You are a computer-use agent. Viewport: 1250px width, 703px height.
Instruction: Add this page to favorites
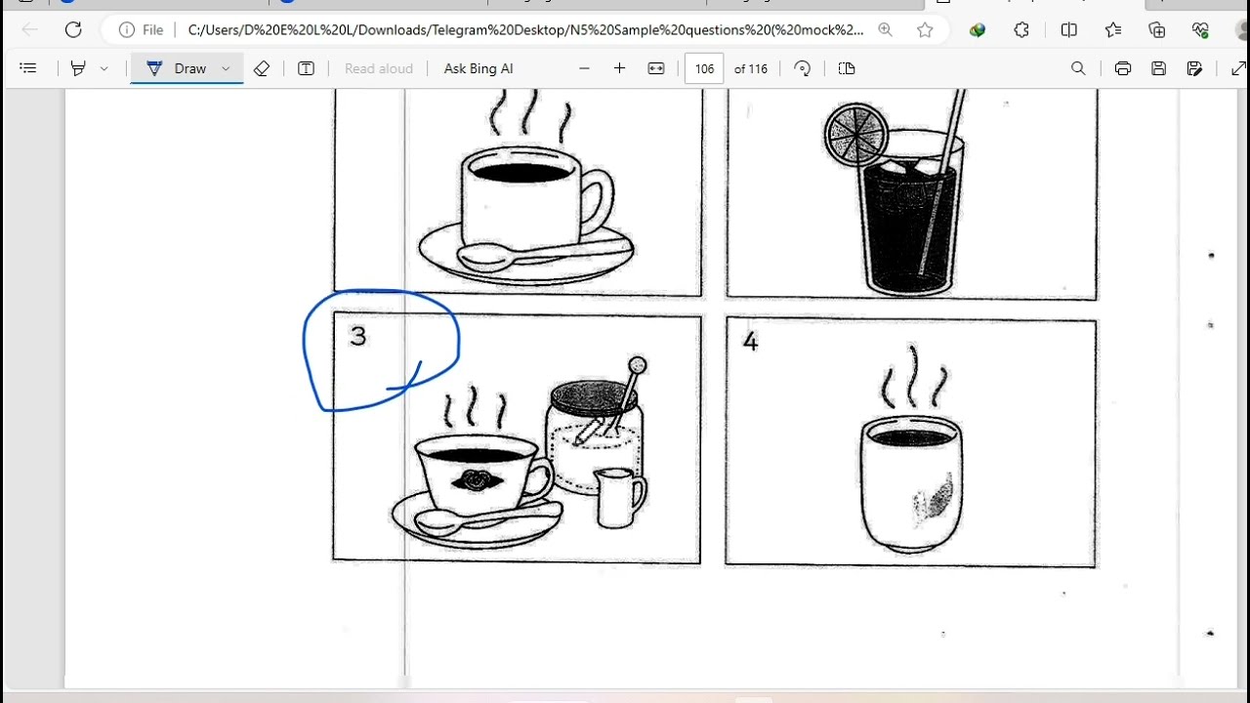pos(925,29)
